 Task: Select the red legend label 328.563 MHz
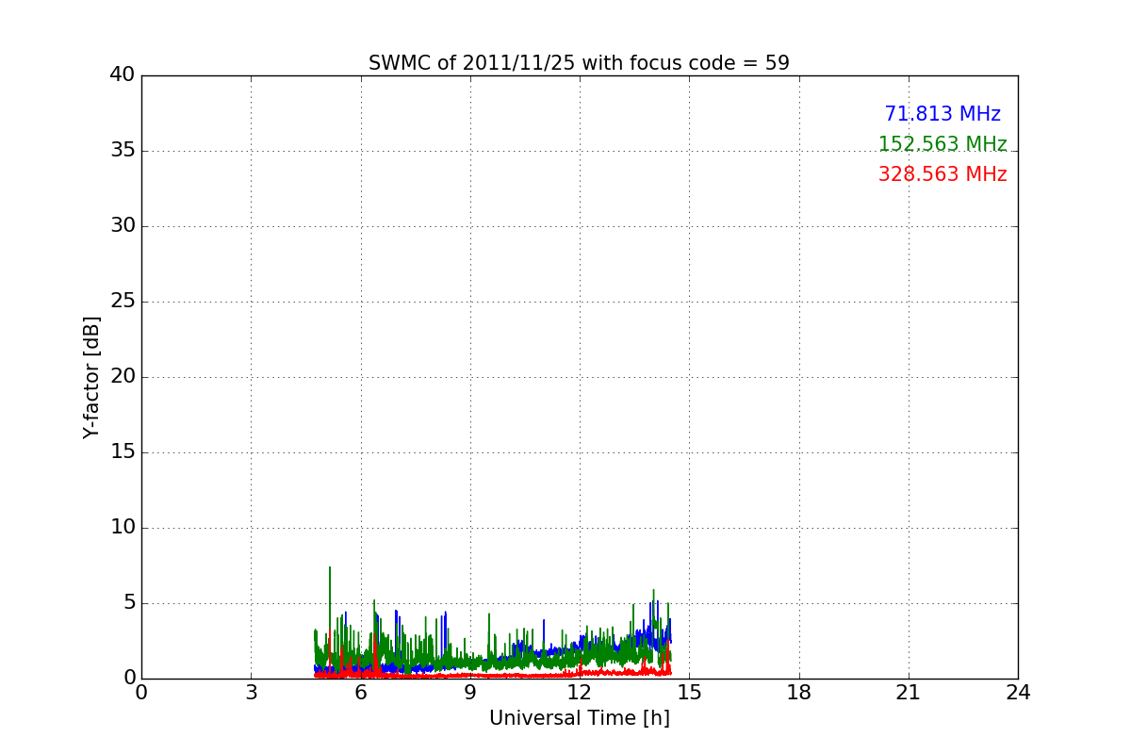(x=942, y=174)
